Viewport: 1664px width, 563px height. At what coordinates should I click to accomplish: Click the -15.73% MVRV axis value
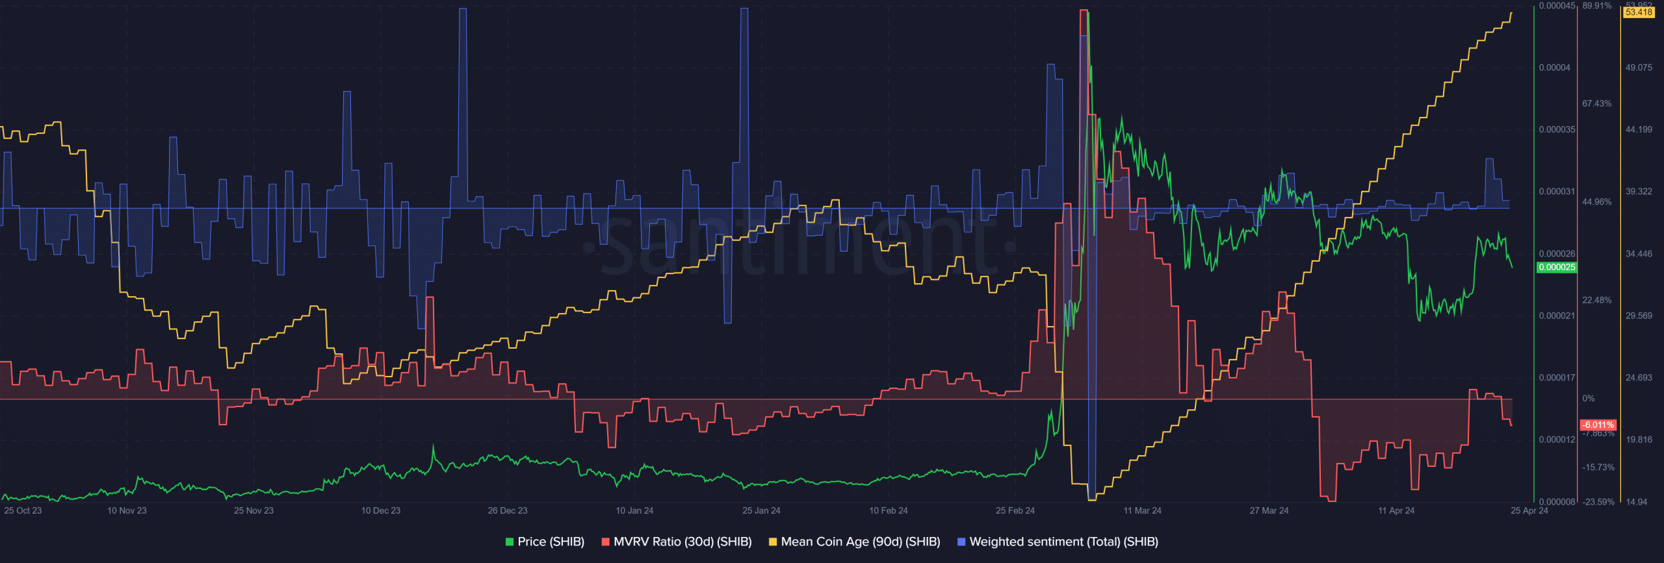(1598, 468)
